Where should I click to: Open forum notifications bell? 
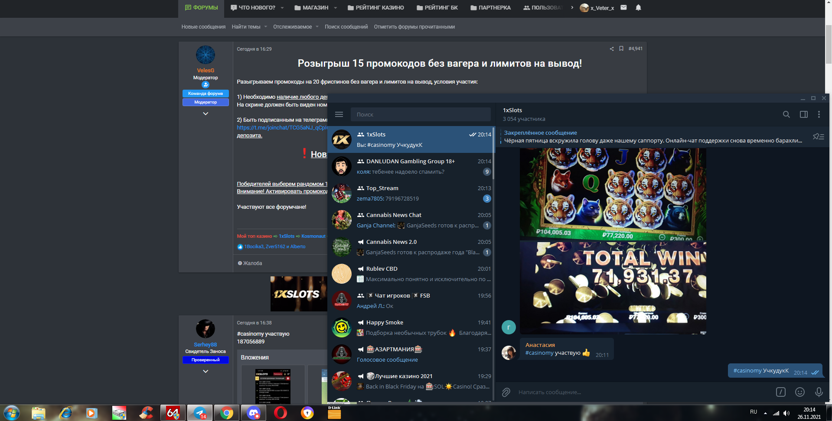pyautogui.click(x=638, y=8)
